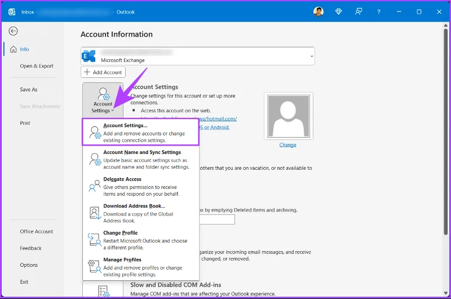Click Exit in the sidebar
451x299 pixels.
[x=24, y=282]
